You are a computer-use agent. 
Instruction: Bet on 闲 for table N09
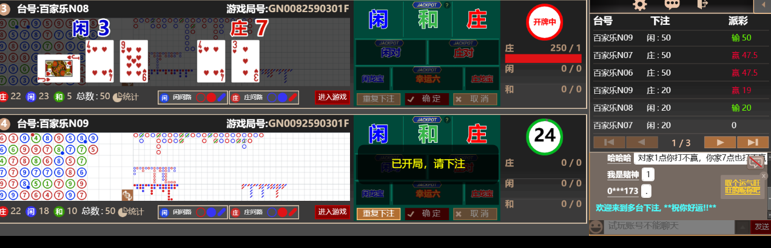click(x=379, y=134)
